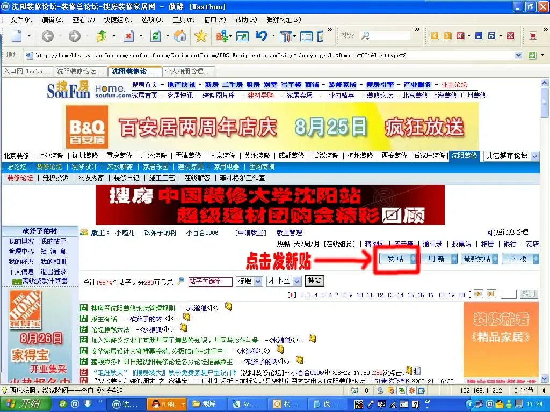550x412 pixels.
Task: Open the 本小区 scope dropdown
Action: 296,281
